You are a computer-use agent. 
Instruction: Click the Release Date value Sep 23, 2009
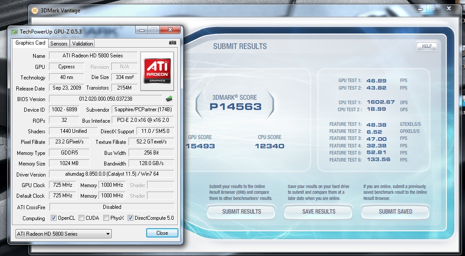pos(66,88)
